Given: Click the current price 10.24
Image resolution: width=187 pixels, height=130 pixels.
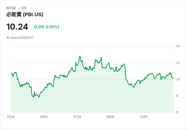Looking at the screenshot, I should tap(17, 27).
